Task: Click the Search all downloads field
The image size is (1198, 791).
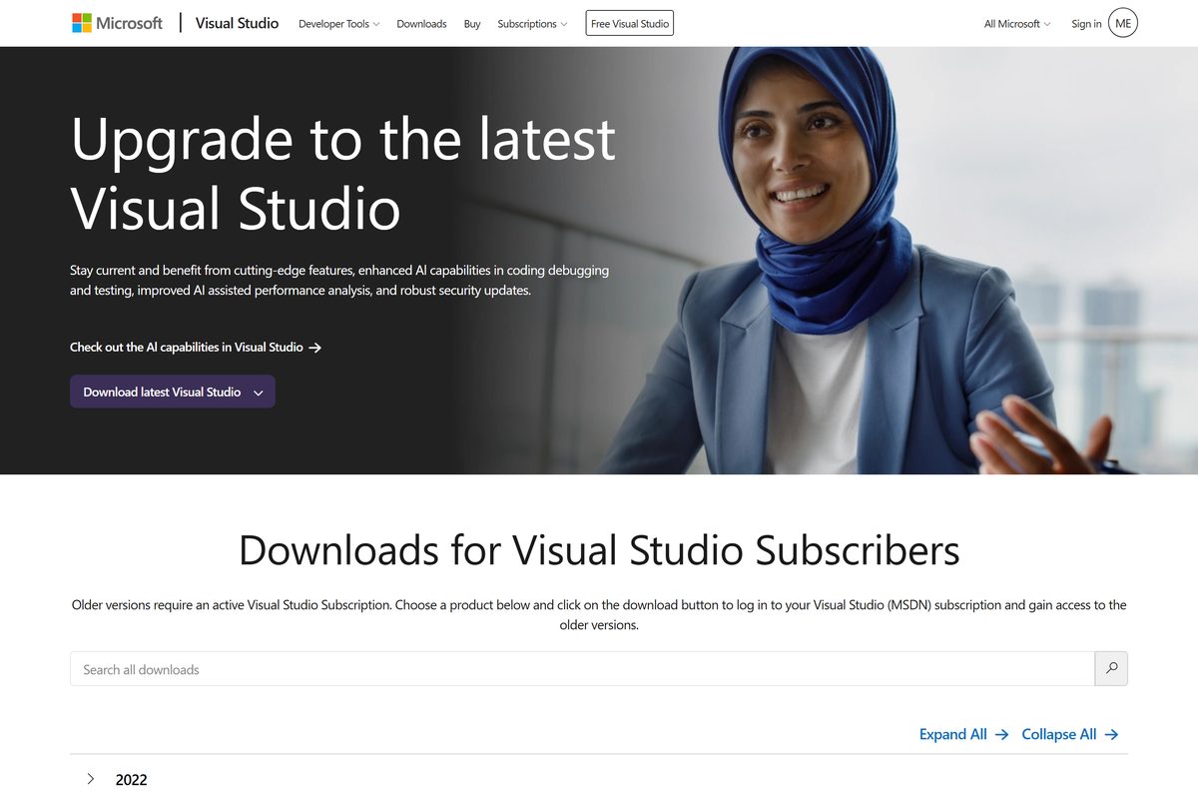Action: [x=582, y=669]
